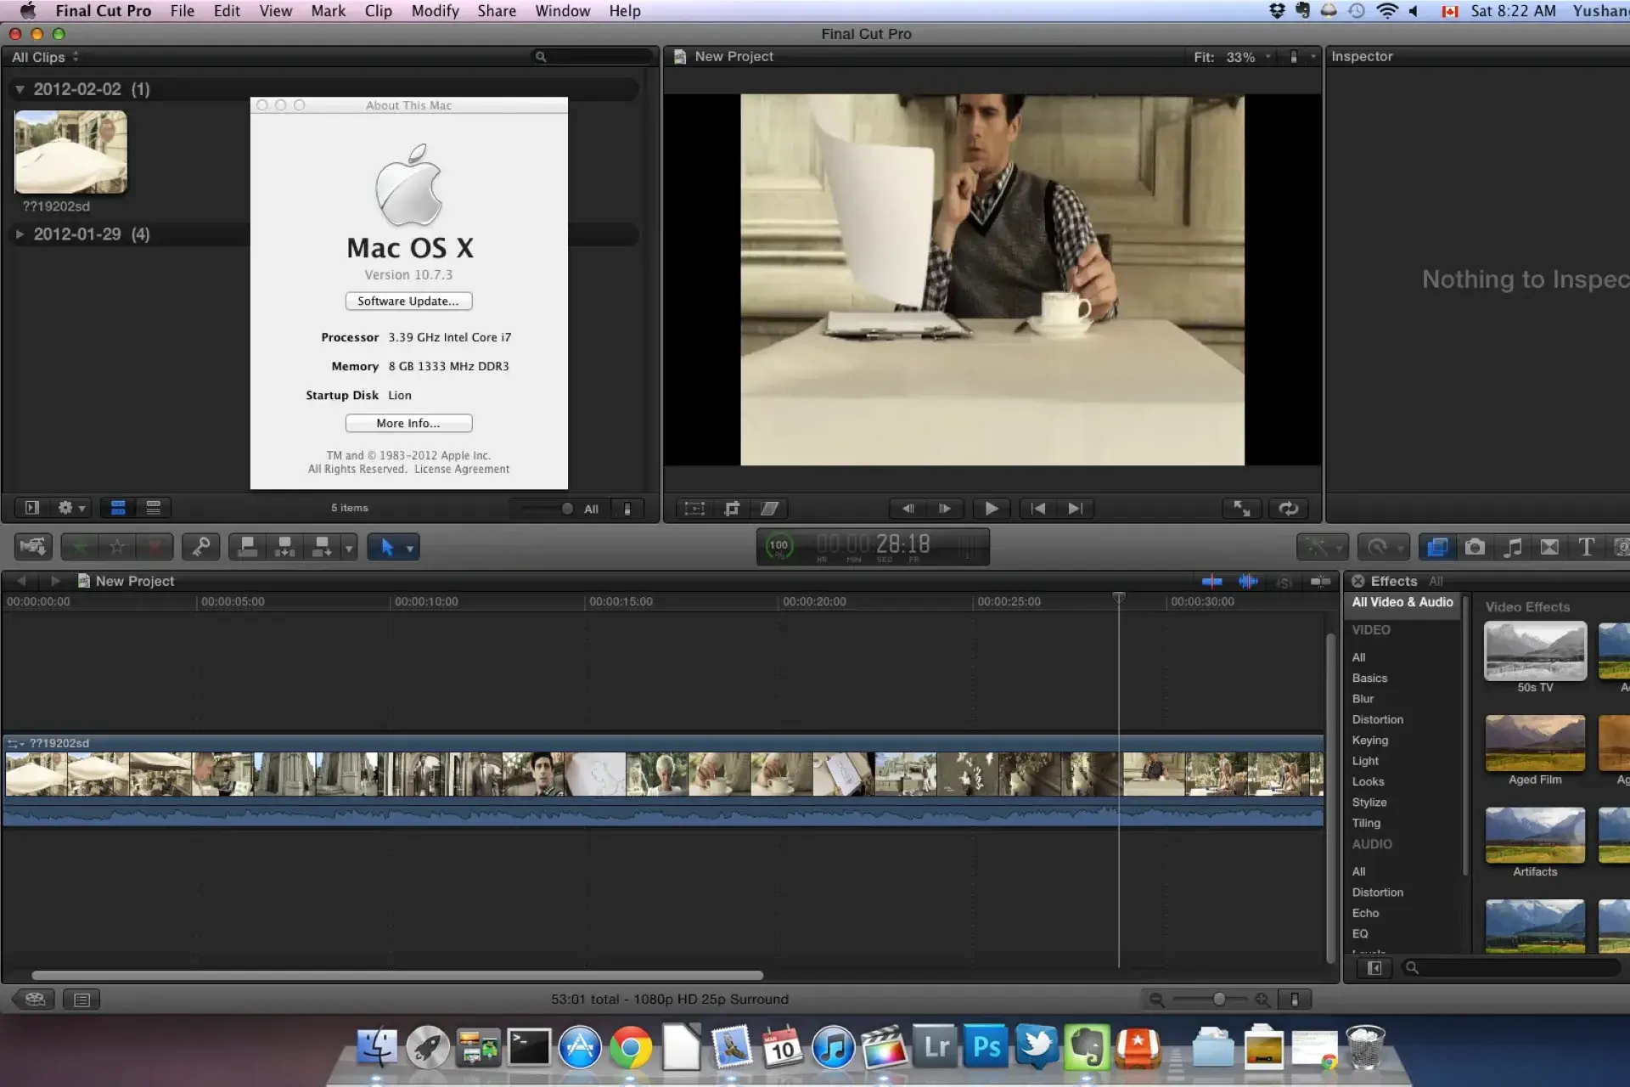This screenshot has width=1630, height=1087.
Task: Step back one frame in viewer
Action: click(x=908, y=509)
